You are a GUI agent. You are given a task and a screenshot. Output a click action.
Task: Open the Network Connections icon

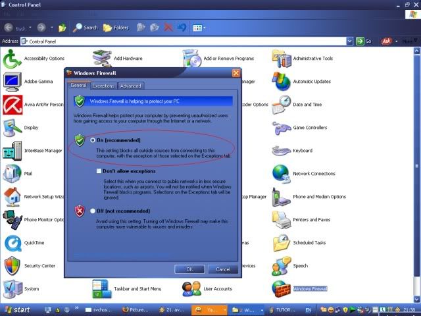282,174
